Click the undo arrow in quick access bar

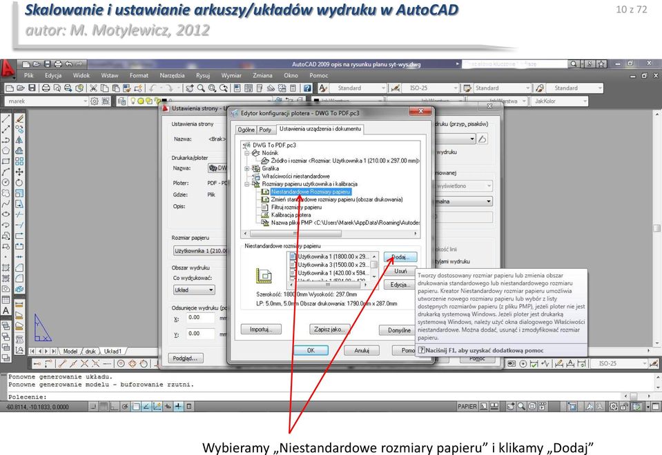pos(69,64)
